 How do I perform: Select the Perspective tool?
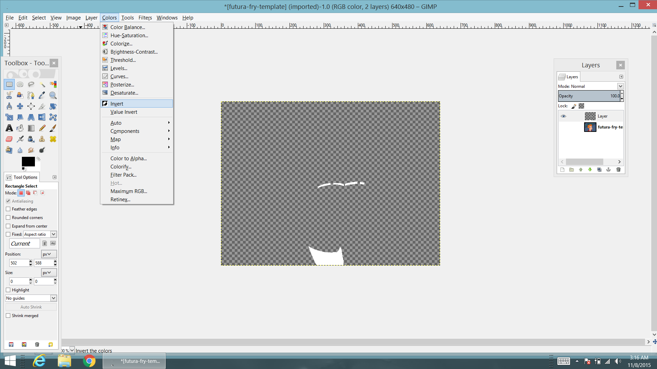tap(31, 117)
